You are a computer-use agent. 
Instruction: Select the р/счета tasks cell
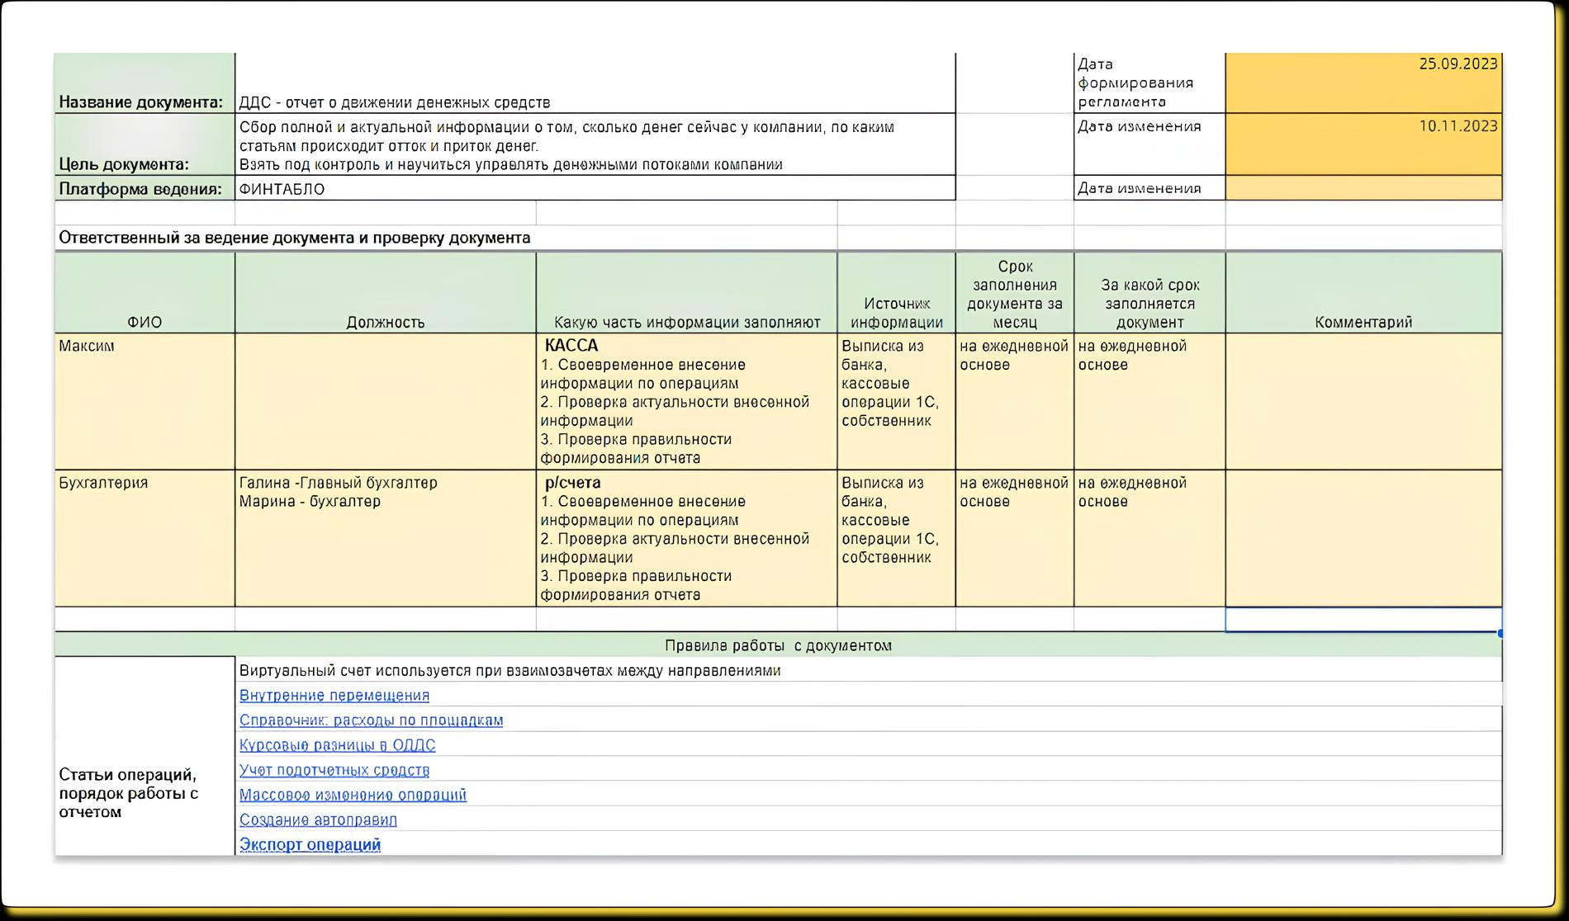point(685,538)
